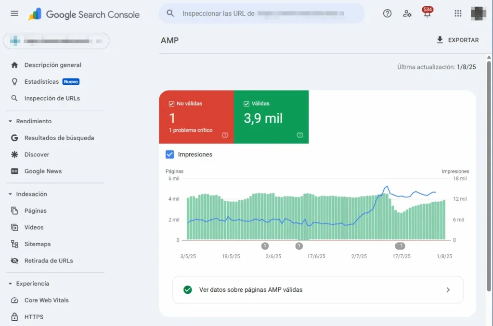Viewport: 493px width, 326px height.
Task: Open Ver datos sobre páginas AMP válidas
Action: coord(318,290)
